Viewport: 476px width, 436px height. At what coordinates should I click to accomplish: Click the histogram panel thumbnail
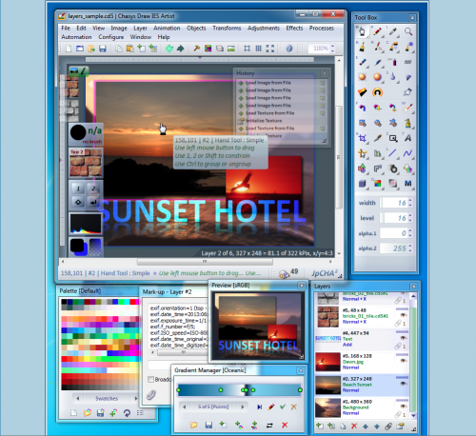[86, 224]
